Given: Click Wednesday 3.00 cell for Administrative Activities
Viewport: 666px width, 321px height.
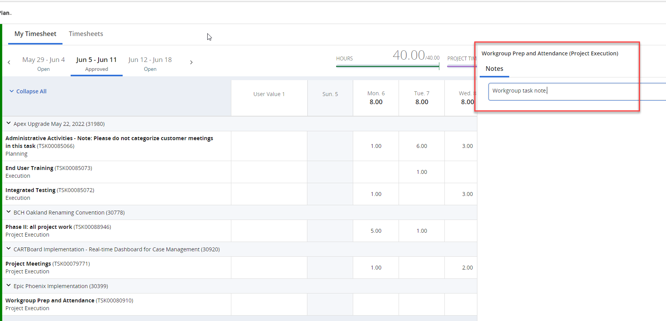Looking at the screenshot, I should click(461, 146).
